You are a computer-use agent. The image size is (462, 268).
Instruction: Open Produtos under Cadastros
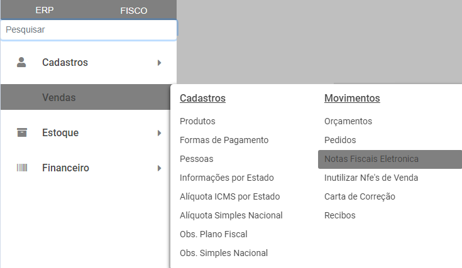click(x=197, y=121)
